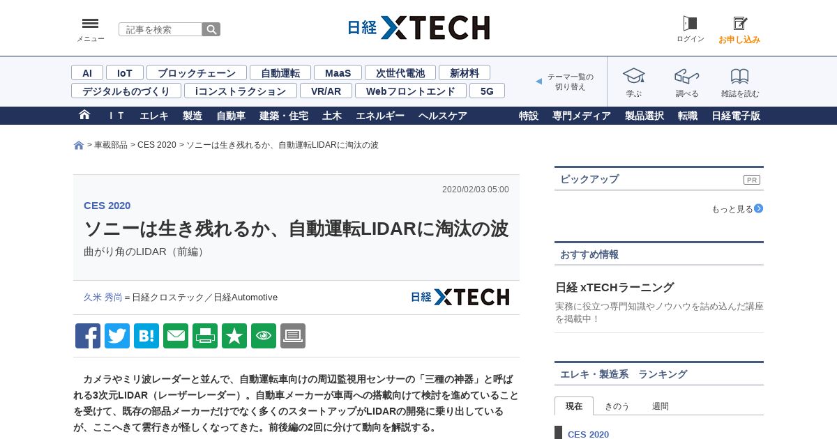The image size is (837, 439).
Task: Open the 転職 navigation item
Action: [688, 116]
